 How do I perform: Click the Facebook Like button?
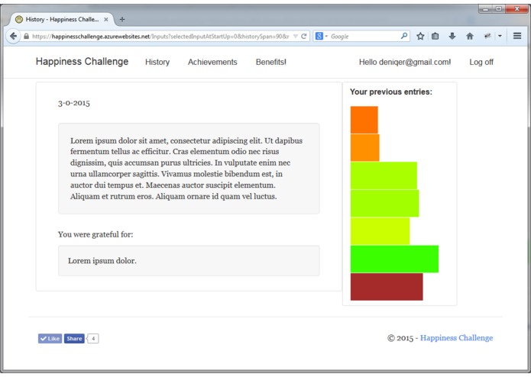50,338
